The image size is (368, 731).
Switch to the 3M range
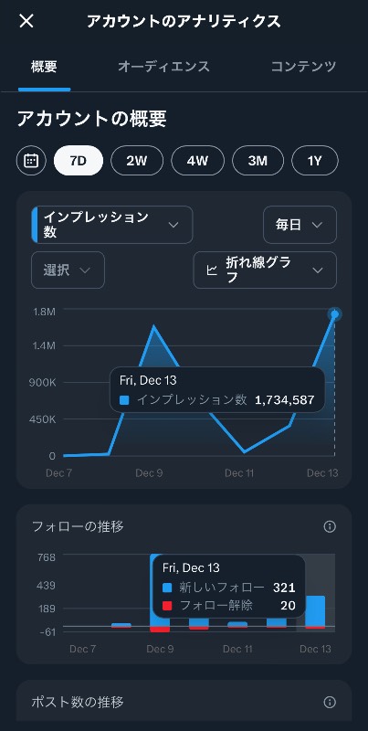point(258,161)
